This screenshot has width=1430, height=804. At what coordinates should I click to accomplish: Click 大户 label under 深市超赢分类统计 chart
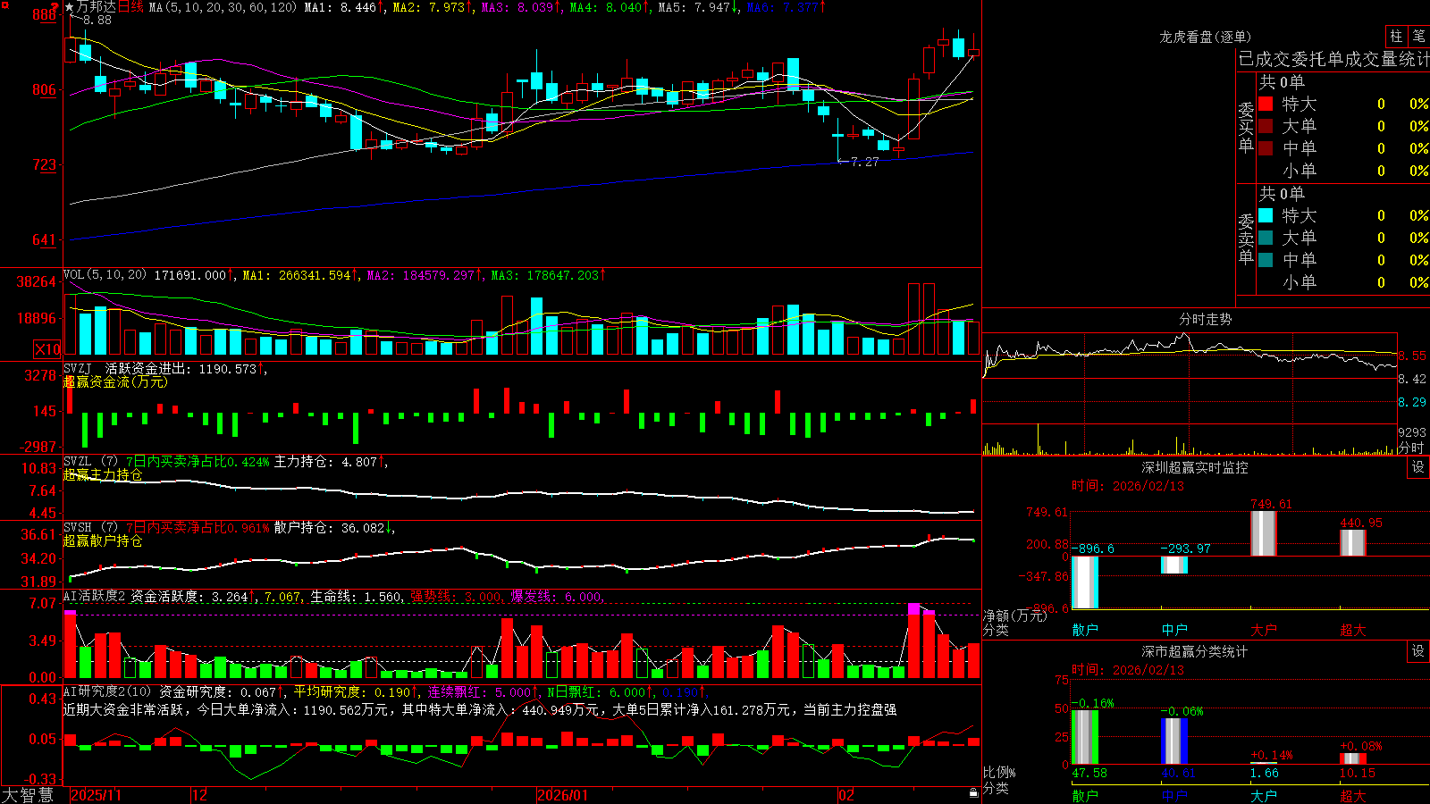pos(1264,796)
